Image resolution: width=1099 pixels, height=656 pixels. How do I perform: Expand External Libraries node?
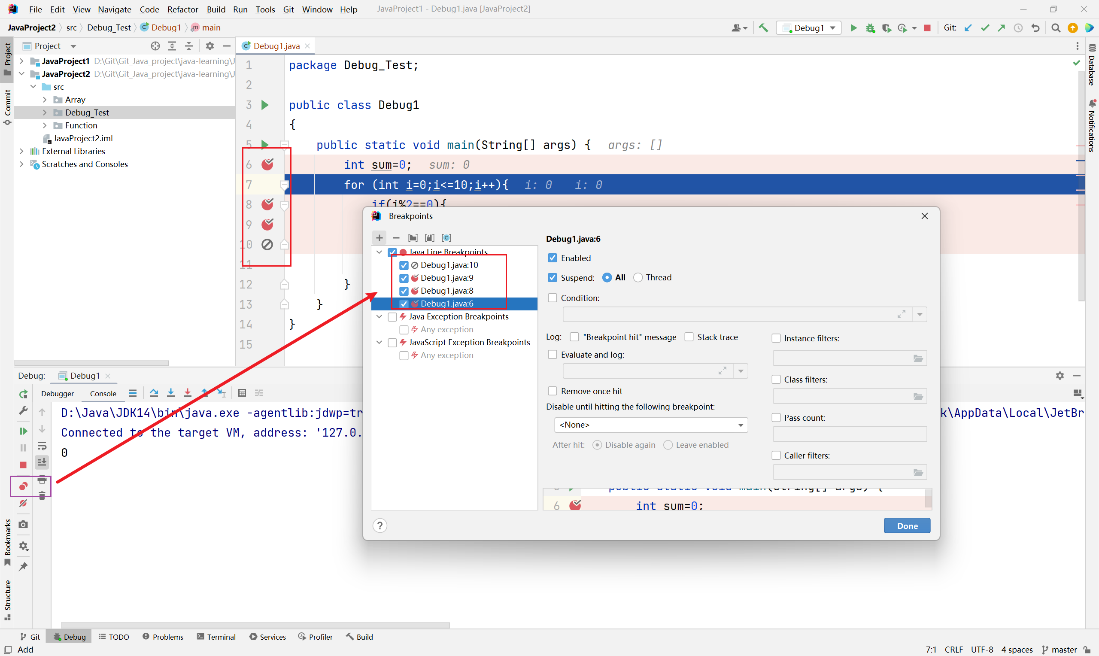point(21,151)
